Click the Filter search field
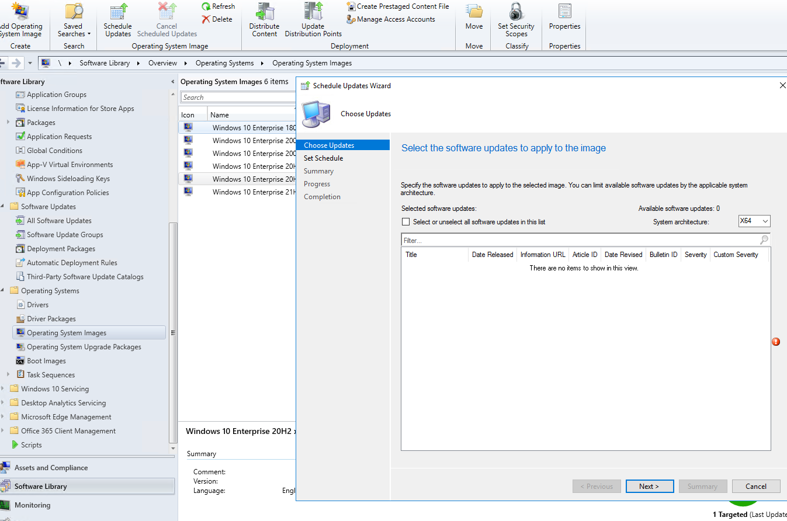Image resolution: width=787 pixels, height=521 pixels. pos(526,240)
